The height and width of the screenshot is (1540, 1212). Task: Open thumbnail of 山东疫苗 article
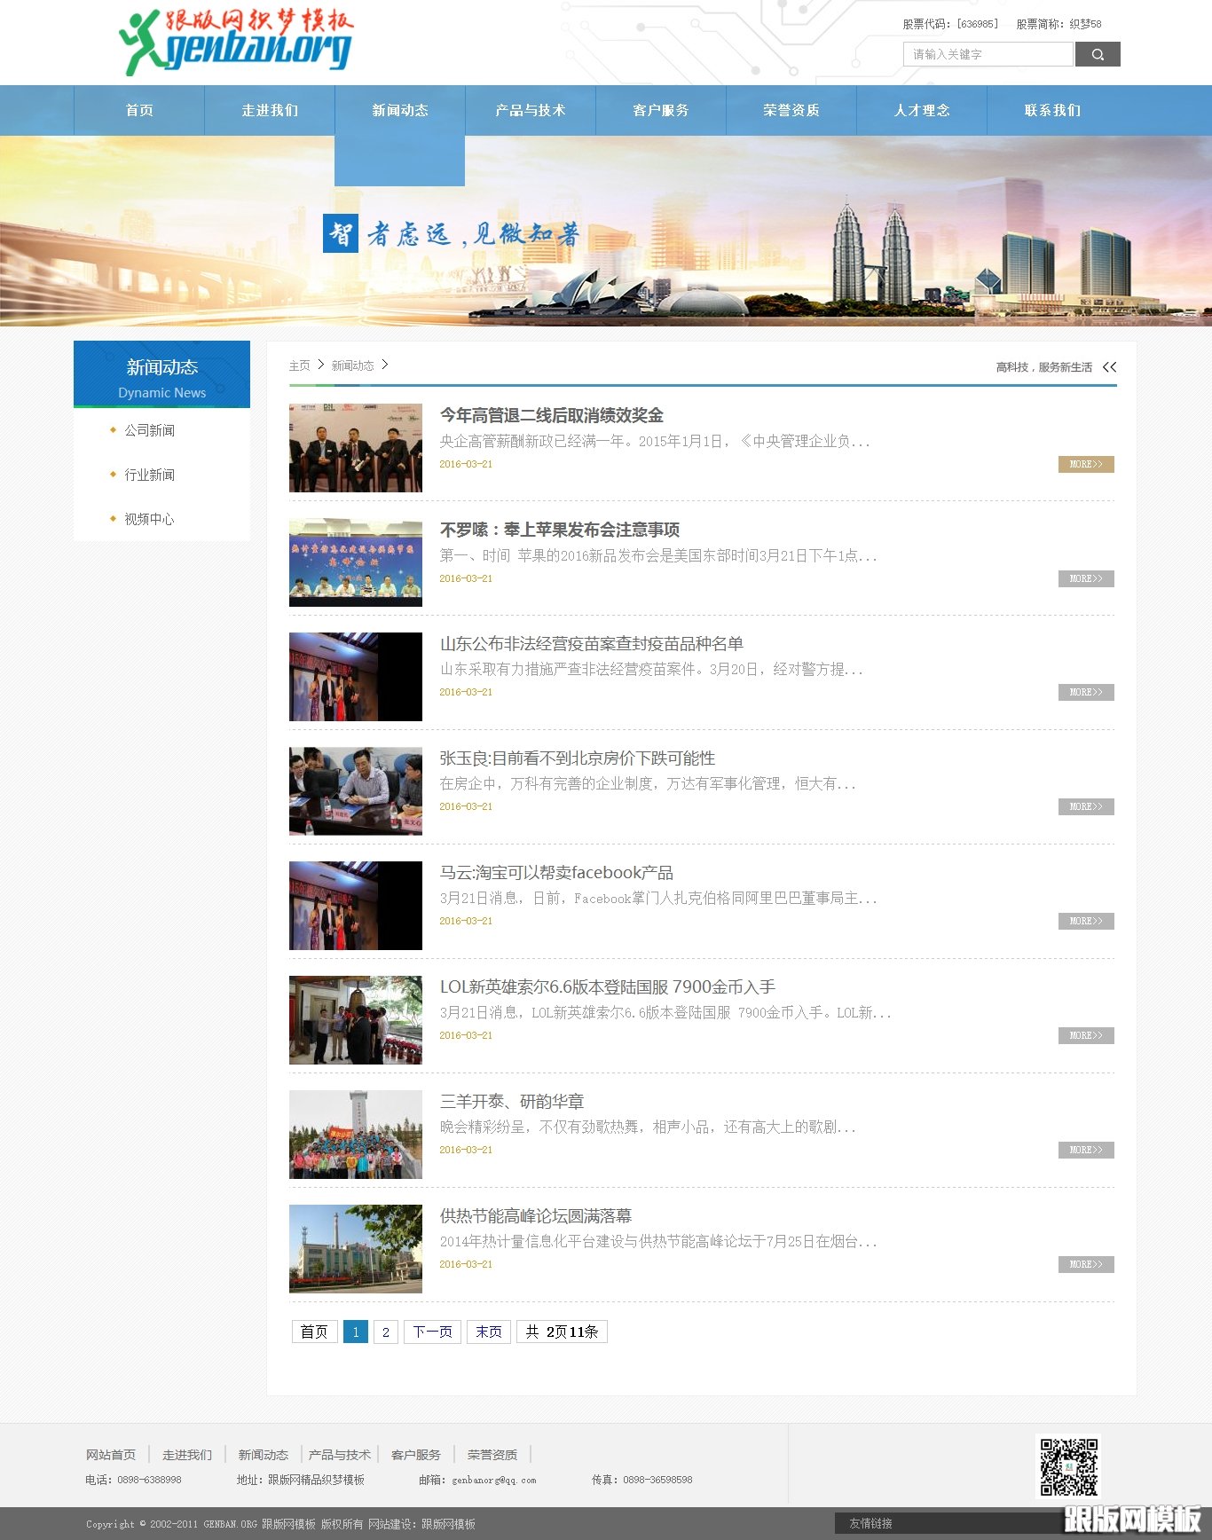[356, 677]
